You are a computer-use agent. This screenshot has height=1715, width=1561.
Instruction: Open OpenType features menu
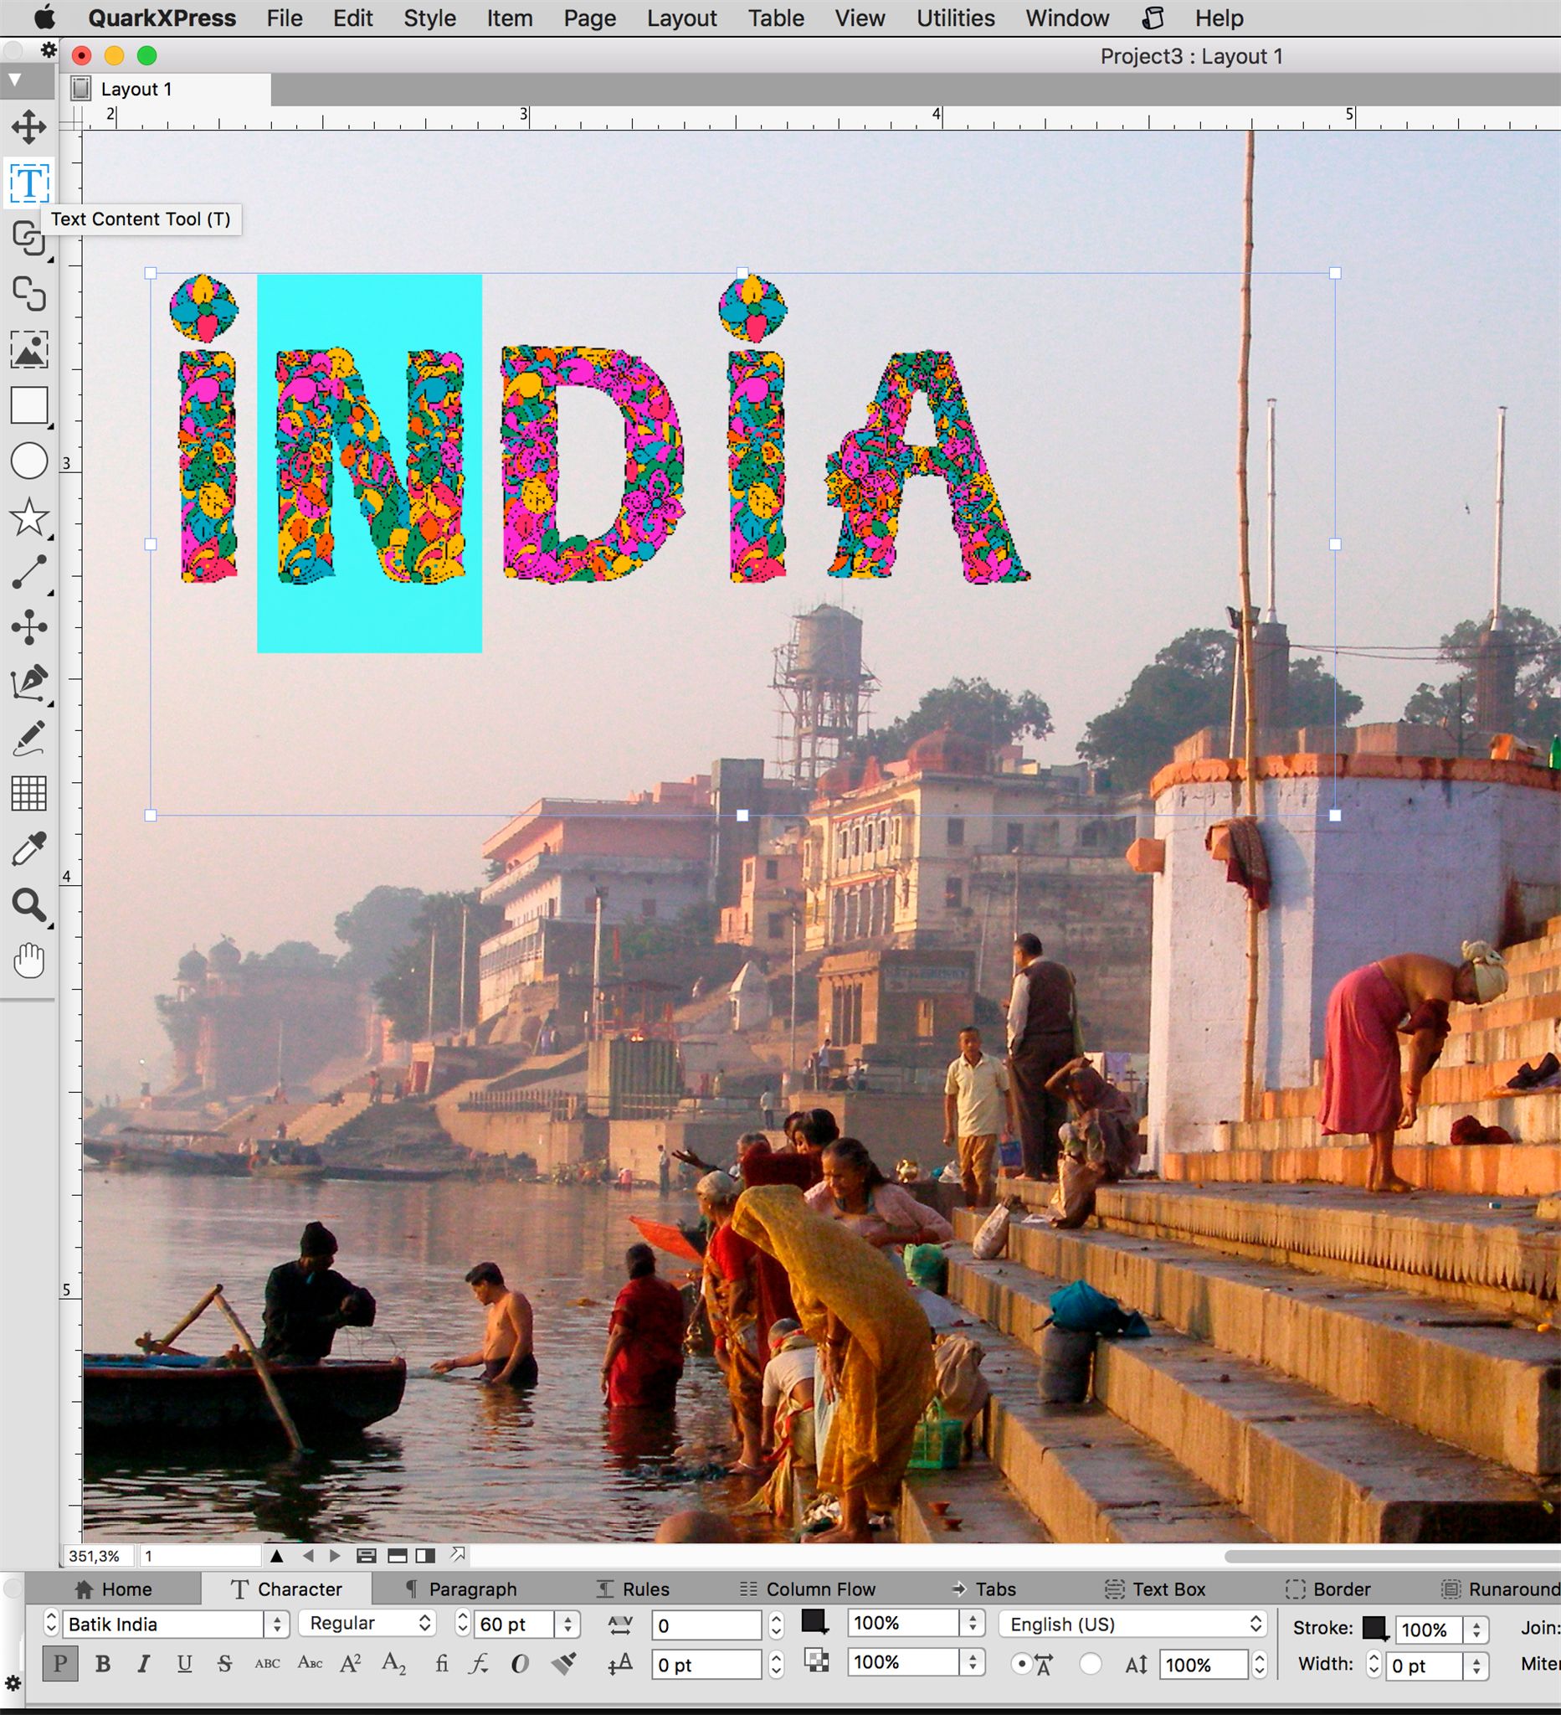tap(480, 1663)
